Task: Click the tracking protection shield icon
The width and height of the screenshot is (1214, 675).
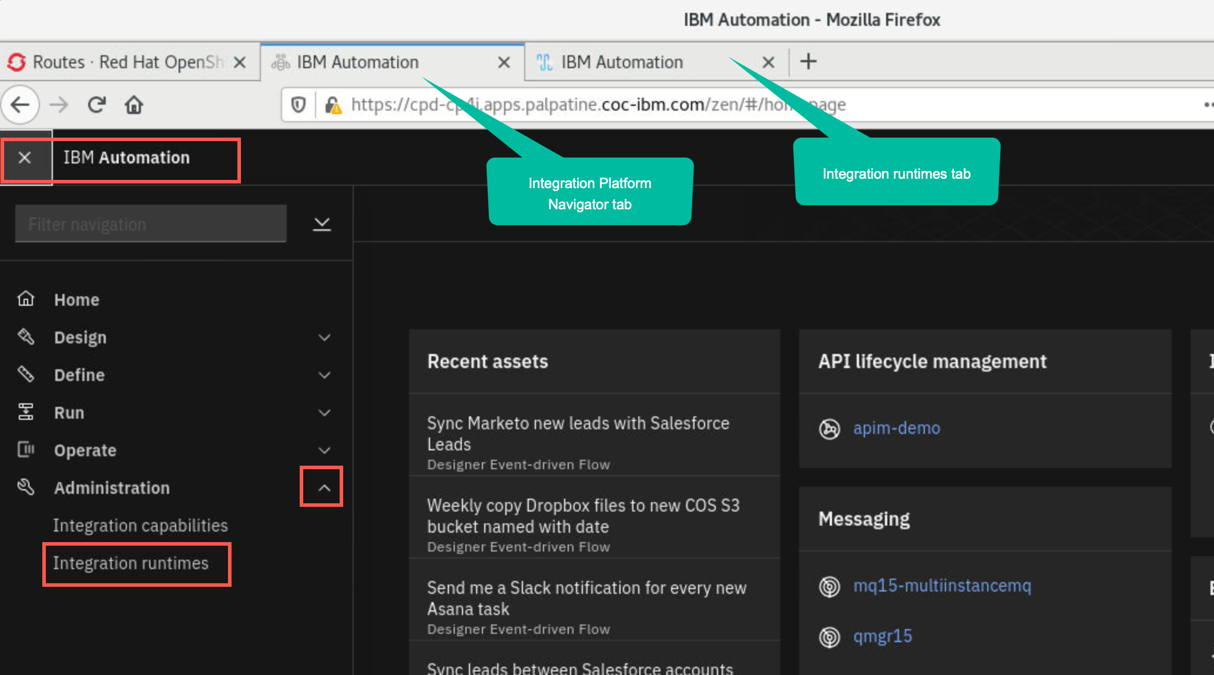Action: pos(299,105)
